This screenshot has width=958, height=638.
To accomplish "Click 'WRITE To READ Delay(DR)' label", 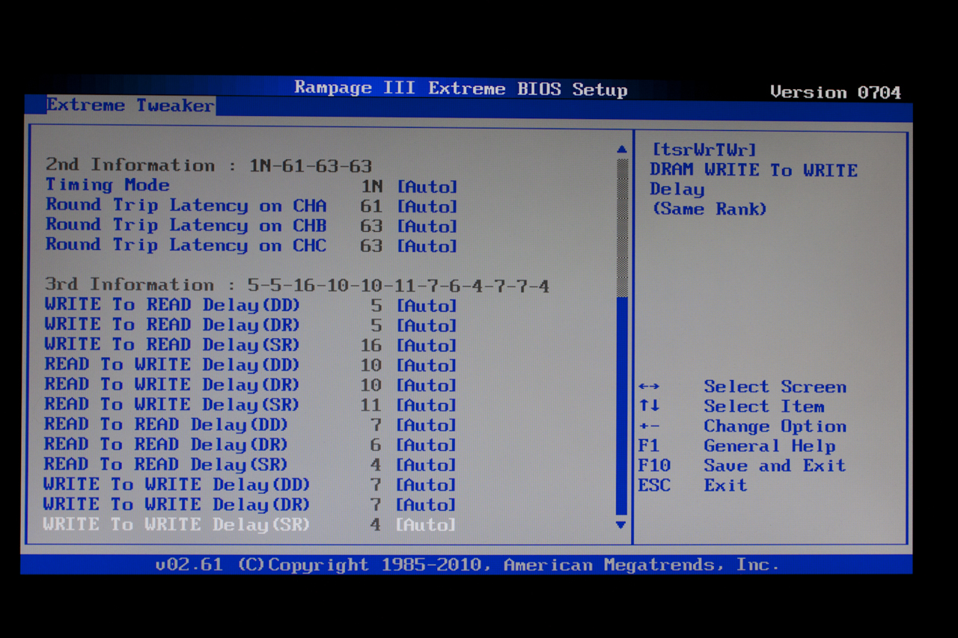I will pos(172,325).
